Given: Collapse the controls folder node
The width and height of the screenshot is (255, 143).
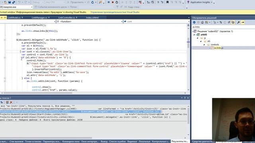Looking at the screenshot, I should (204, 44).
